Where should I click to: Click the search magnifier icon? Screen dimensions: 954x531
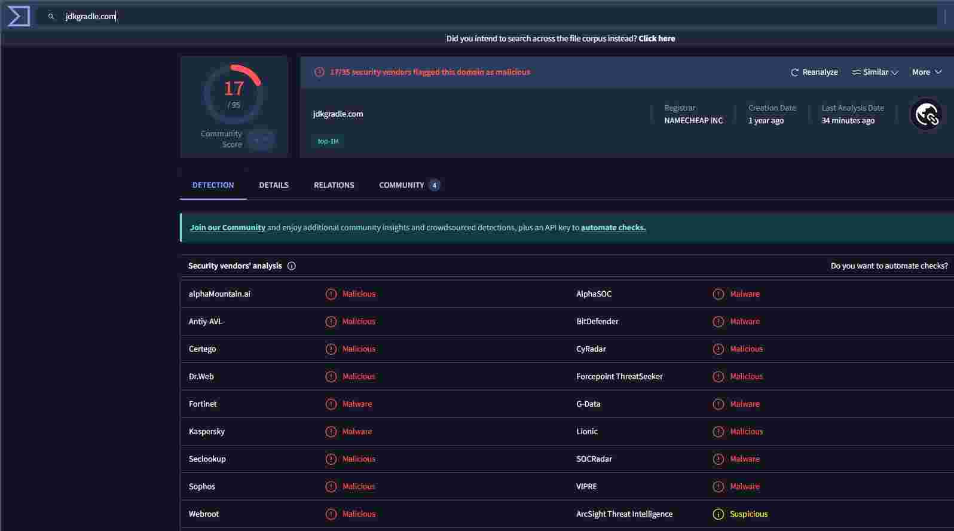[51, 17]
